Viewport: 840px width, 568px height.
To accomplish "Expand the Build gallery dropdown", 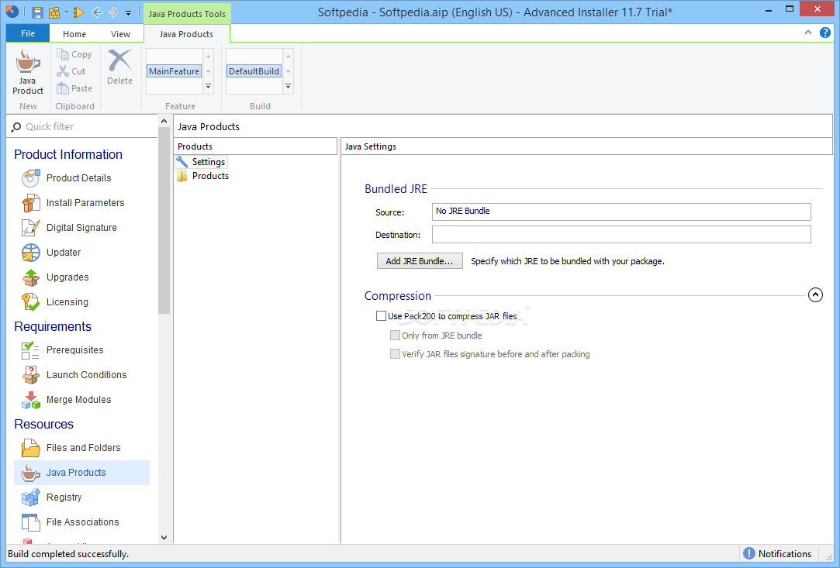I will tap(289, 86).
